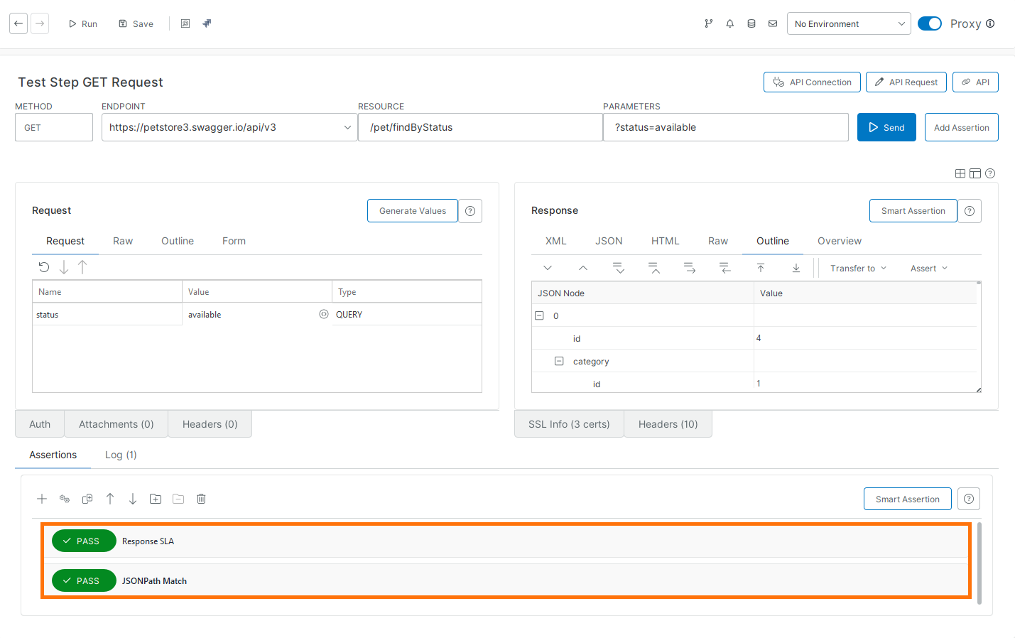Click help icon next to Generate Values
This screenshot has width=1015, height=638.
[x=470, y=211]
